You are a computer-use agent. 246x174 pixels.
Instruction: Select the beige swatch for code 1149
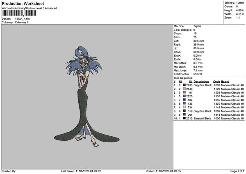184,107
